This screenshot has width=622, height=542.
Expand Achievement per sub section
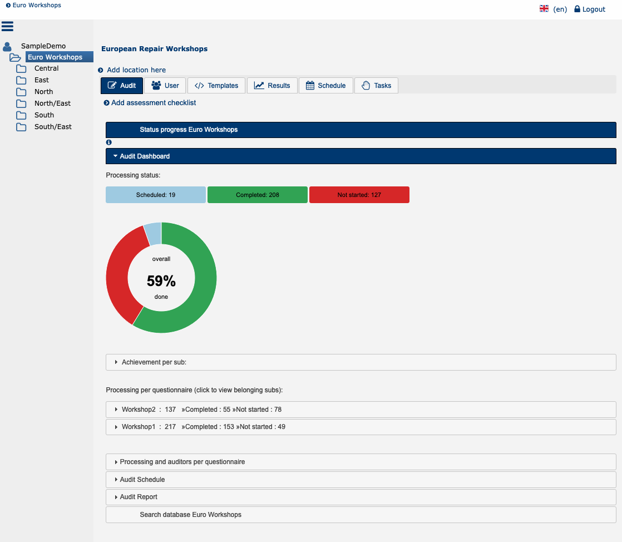(x=154, y=362)
